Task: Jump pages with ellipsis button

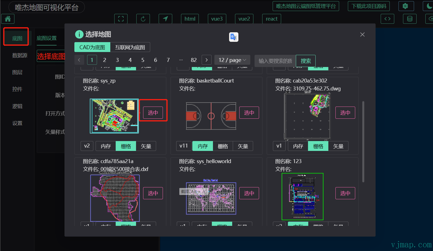Action: click(x=181, y=60)
